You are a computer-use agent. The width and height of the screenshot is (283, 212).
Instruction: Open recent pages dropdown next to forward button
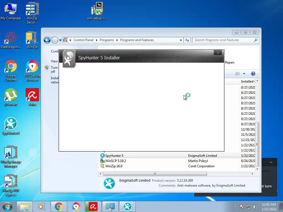pos(60,40)
